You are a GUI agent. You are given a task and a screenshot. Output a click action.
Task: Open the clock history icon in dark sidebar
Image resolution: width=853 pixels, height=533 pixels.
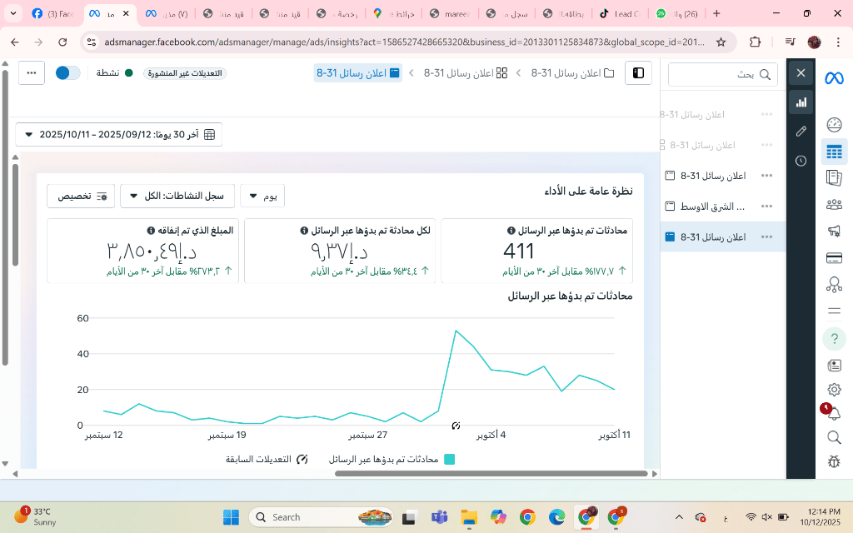point(801,161)
